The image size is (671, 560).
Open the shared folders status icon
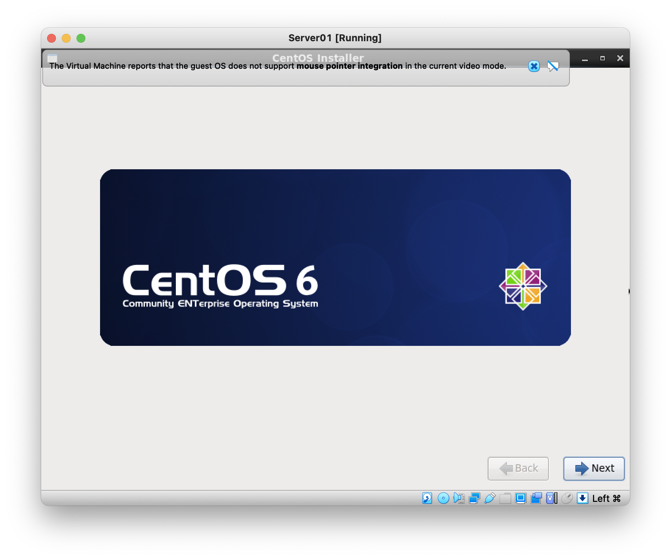[505, 498]
